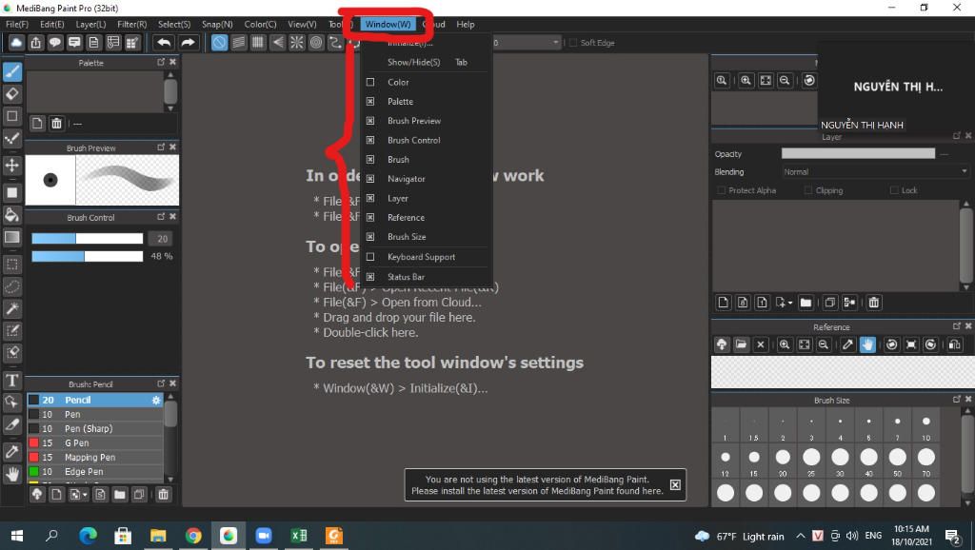975x550 pixels.
Task: Toggle Palette window checkbox in menu
Action: tap(370, 101)
